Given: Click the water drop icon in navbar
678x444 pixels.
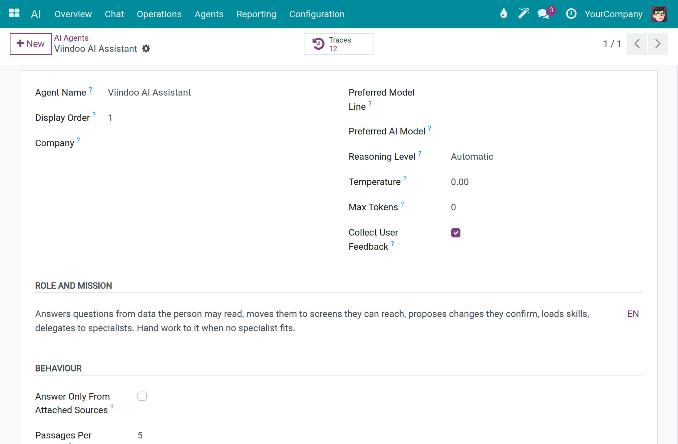Looking at the screenshot, I should click(x=504, y=14).
